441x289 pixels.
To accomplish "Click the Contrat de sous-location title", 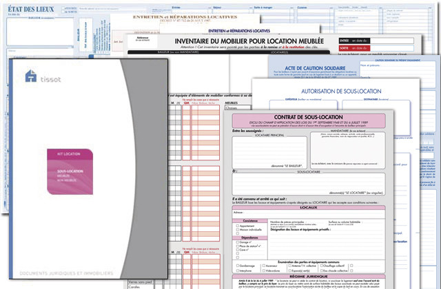I will 308,118.
